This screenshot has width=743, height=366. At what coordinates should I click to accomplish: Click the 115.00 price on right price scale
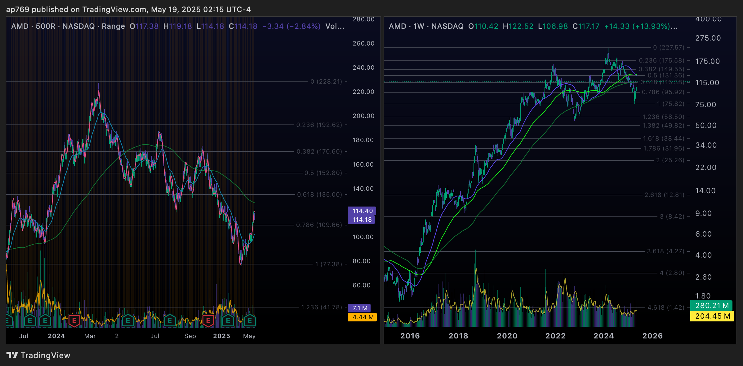[707, 83]
